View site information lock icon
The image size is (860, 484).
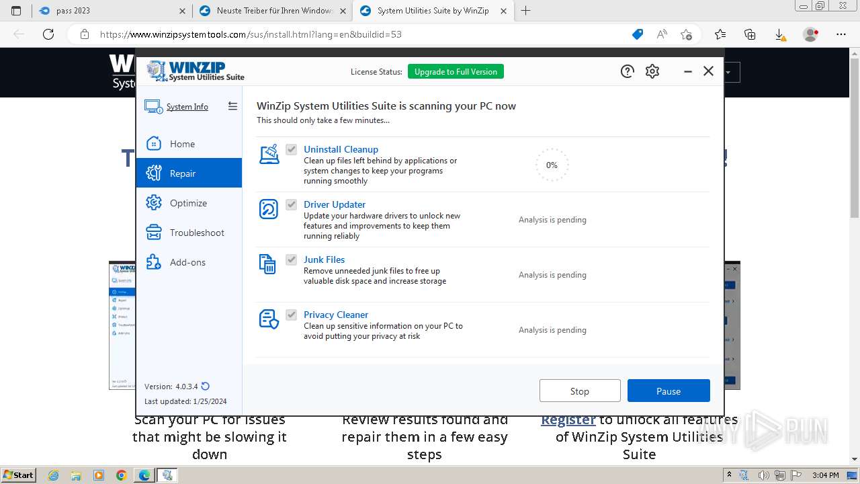pos(84,34)
